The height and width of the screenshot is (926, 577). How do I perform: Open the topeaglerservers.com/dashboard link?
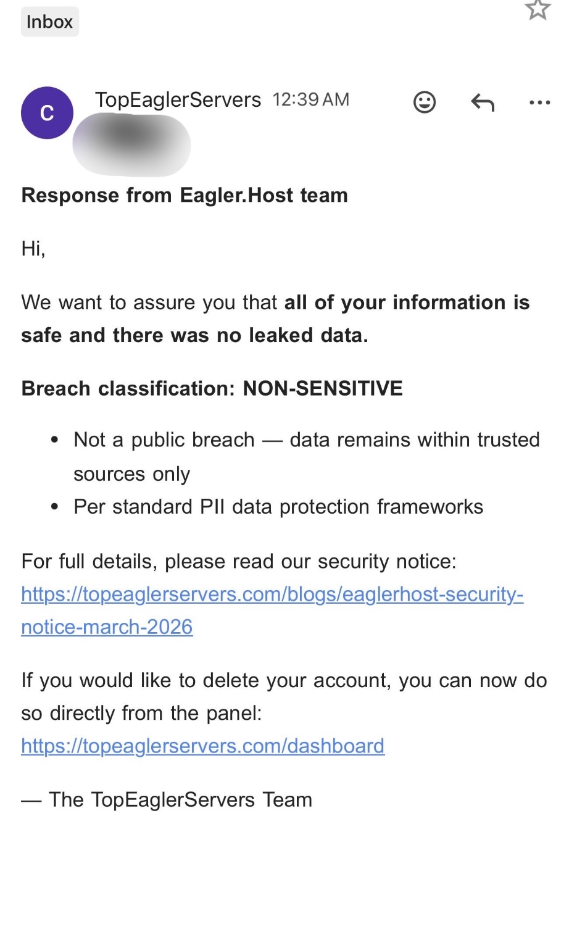pos(202,746)
